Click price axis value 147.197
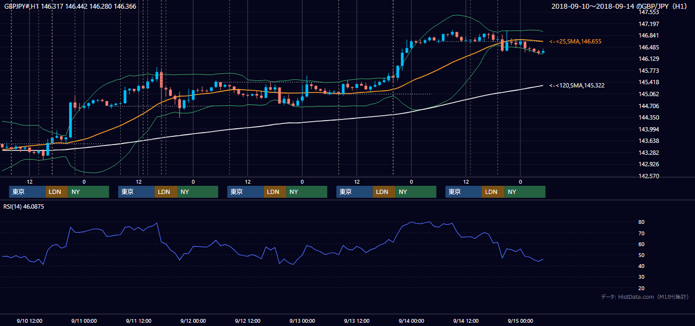The width and height of the screenshot is (695, 326). click(649, 24)
